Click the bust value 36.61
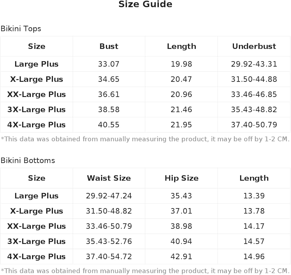Screen dimensions: 291x275 (109, 94)
